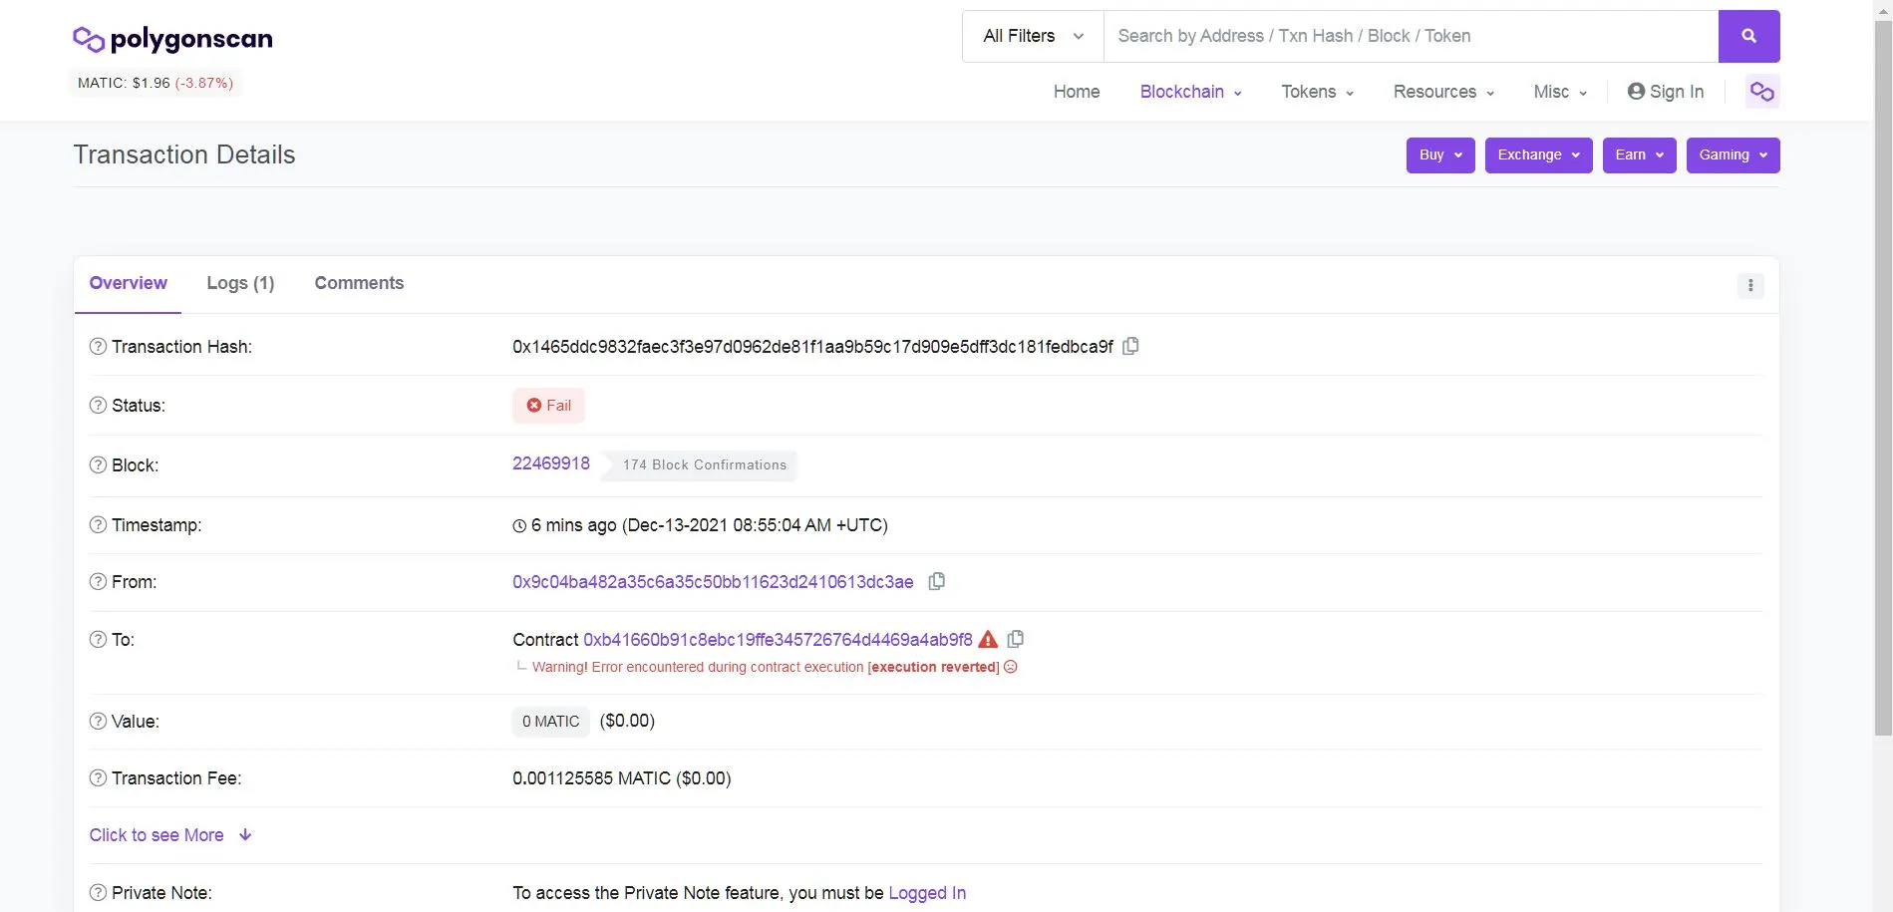Click the red warning triangle beside contract address
The image size is (1893, 912).
coord(988,639)
